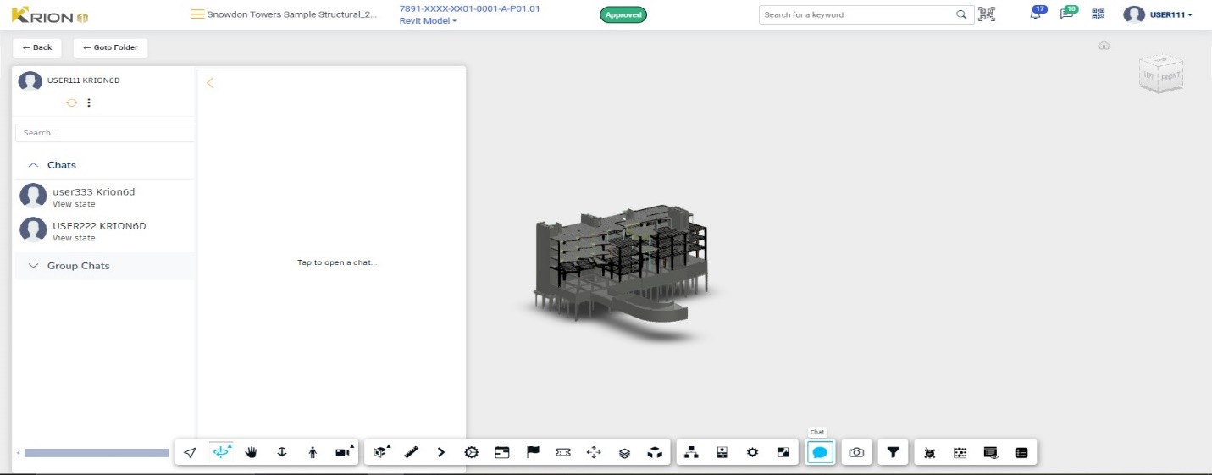
Task: Collapse the Chats section
Action: pyautogui.click(x=33, y=165)
